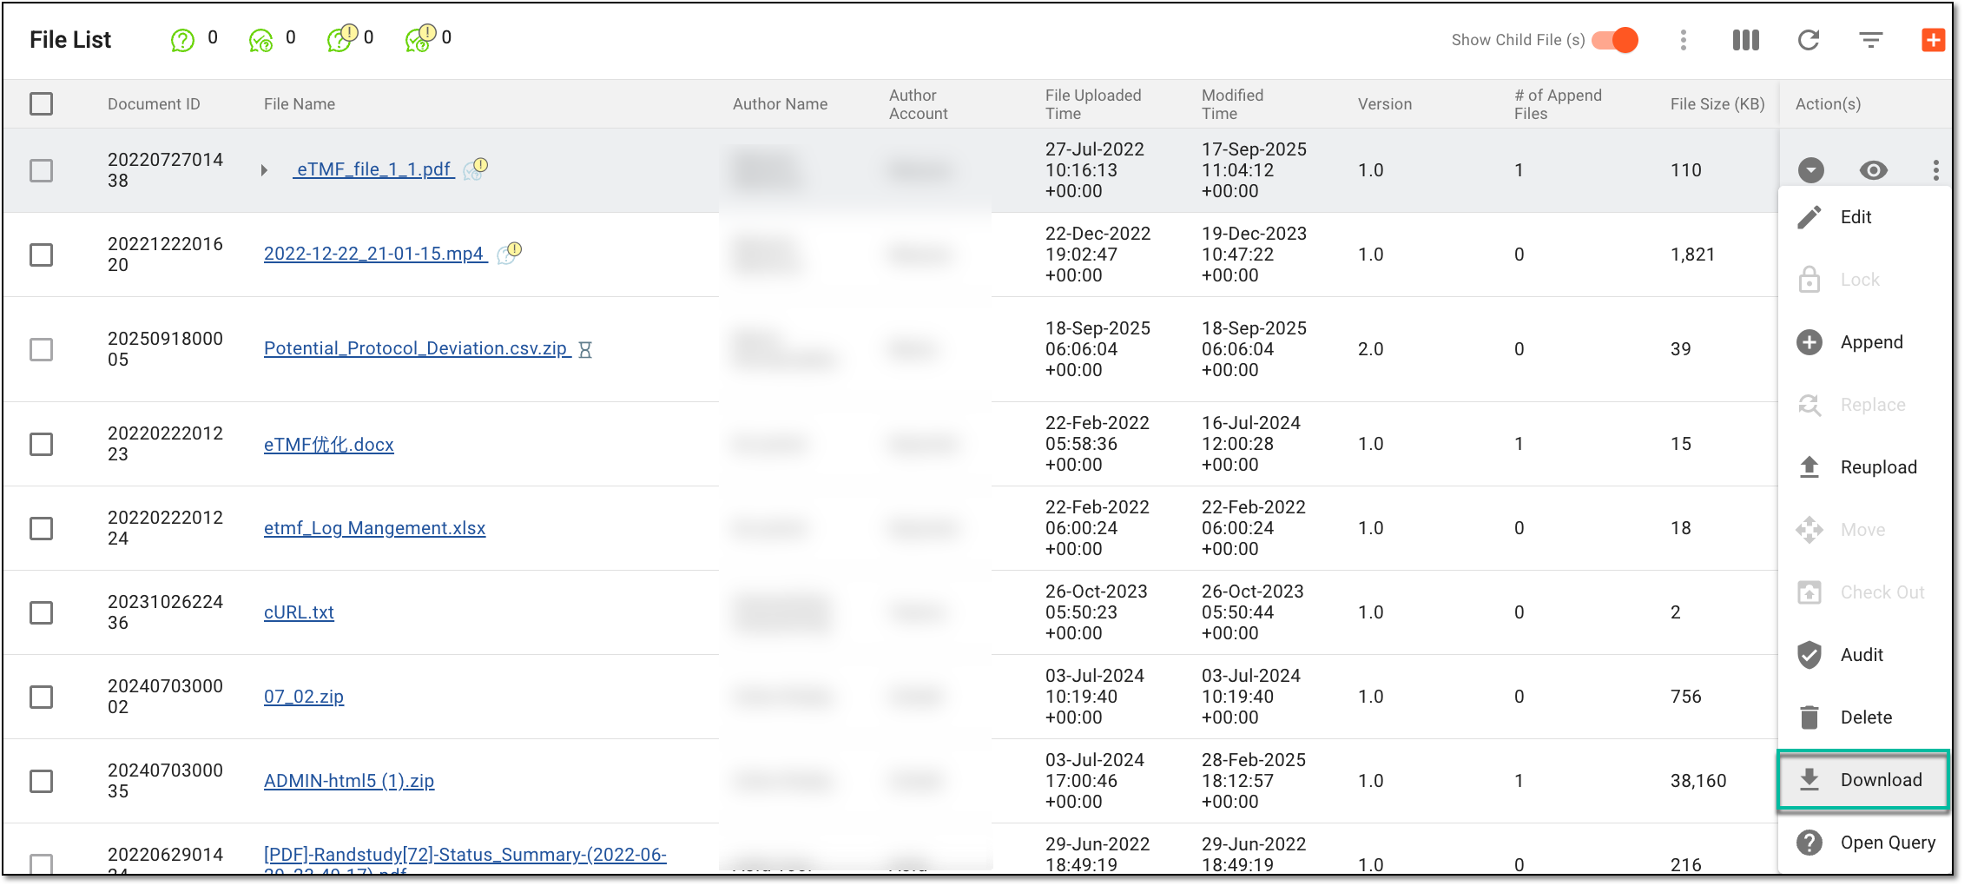Click the fourth query status icon in header
Image resolution: width=1971 pixels, height=886 pixels.
(x=420, y=38)
